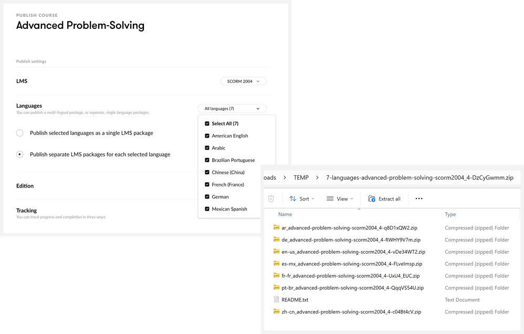Click the zh-cn zip folder icon
This screenshot has height=334, width=524.
point(277,312)
